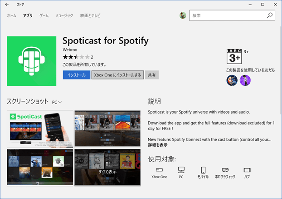The height and width of the screenshot is (199, 282).
Task: Select the アプリ tab
Action: 28,16
